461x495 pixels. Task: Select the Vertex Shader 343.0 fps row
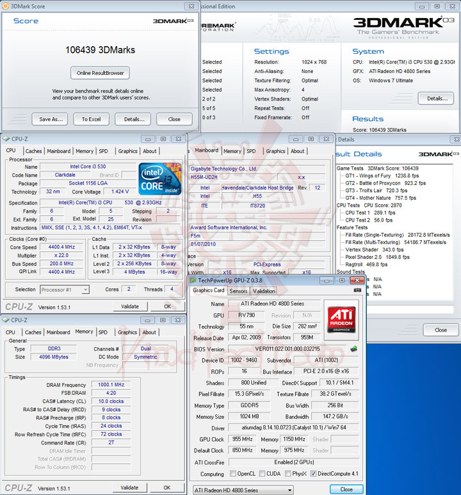374,250
